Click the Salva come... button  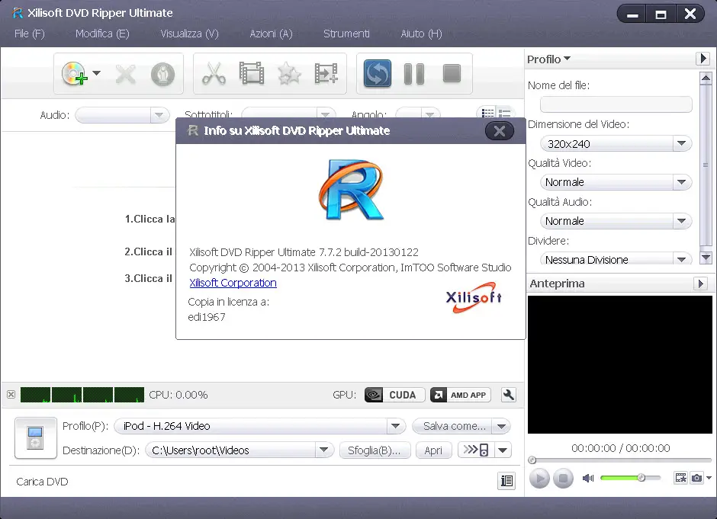(x=452, y=426)
